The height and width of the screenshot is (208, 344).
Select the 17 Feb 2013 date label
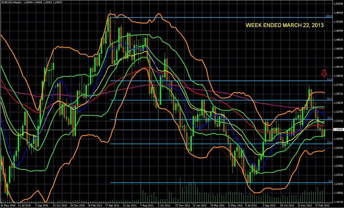click(323, 205)
